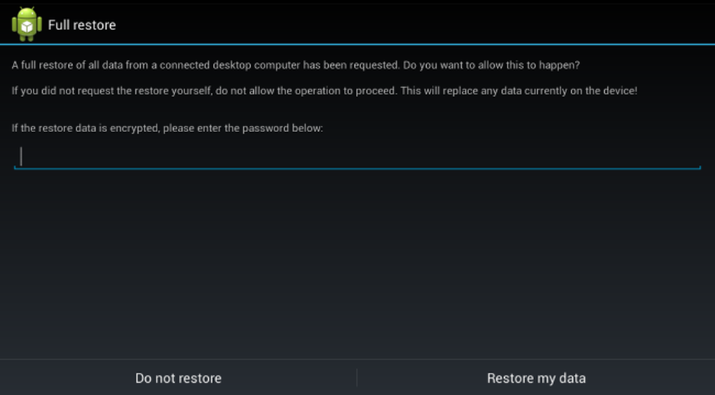Image resolution: width=715 pixels, height=395 pixels.
Task: Click the white box on the robot's chest
Action: pyautogui.click(x=27, y=27)
